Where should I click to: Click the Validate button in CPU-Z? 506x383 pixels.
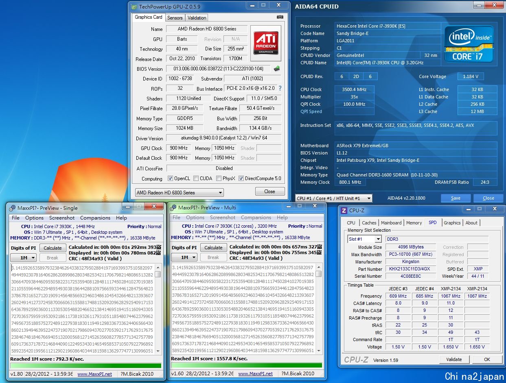point(454,359)
